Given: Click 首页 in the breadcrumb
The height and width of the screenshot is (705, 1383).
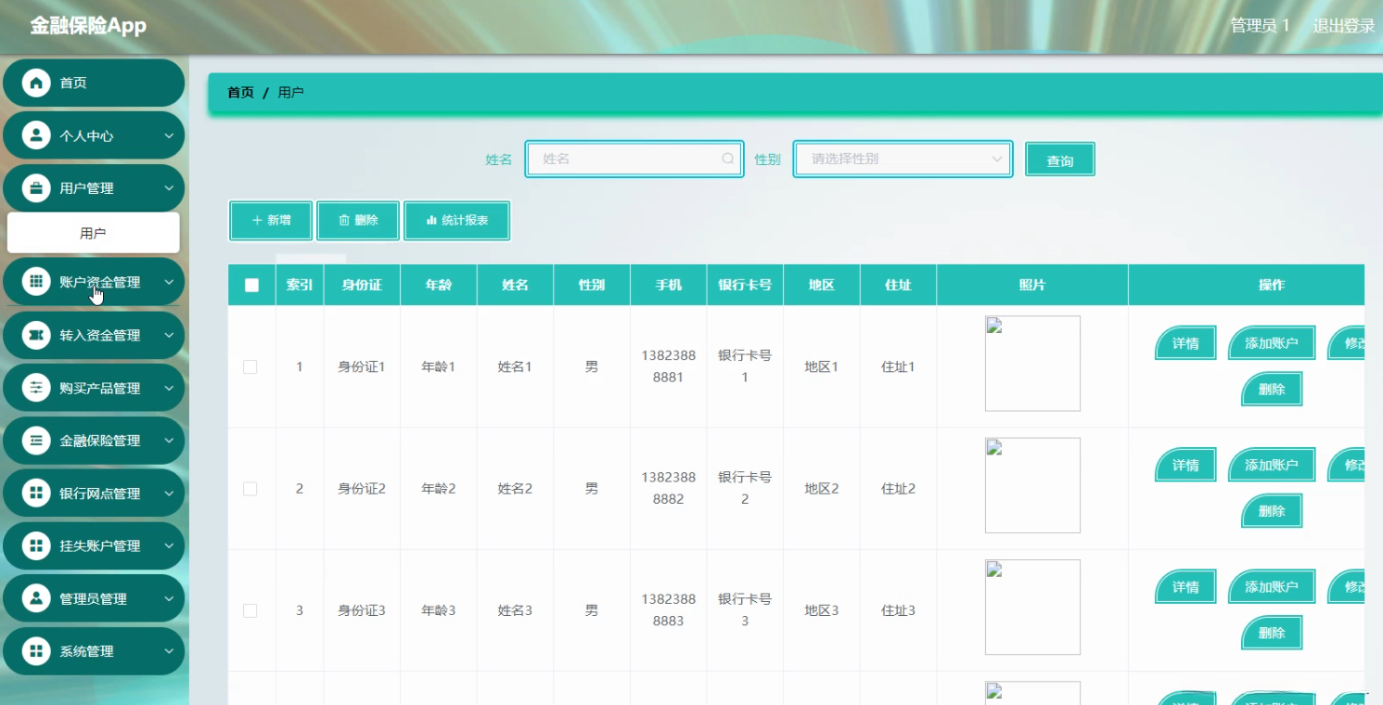Looking at the screenshot, I should pos(240,93).
